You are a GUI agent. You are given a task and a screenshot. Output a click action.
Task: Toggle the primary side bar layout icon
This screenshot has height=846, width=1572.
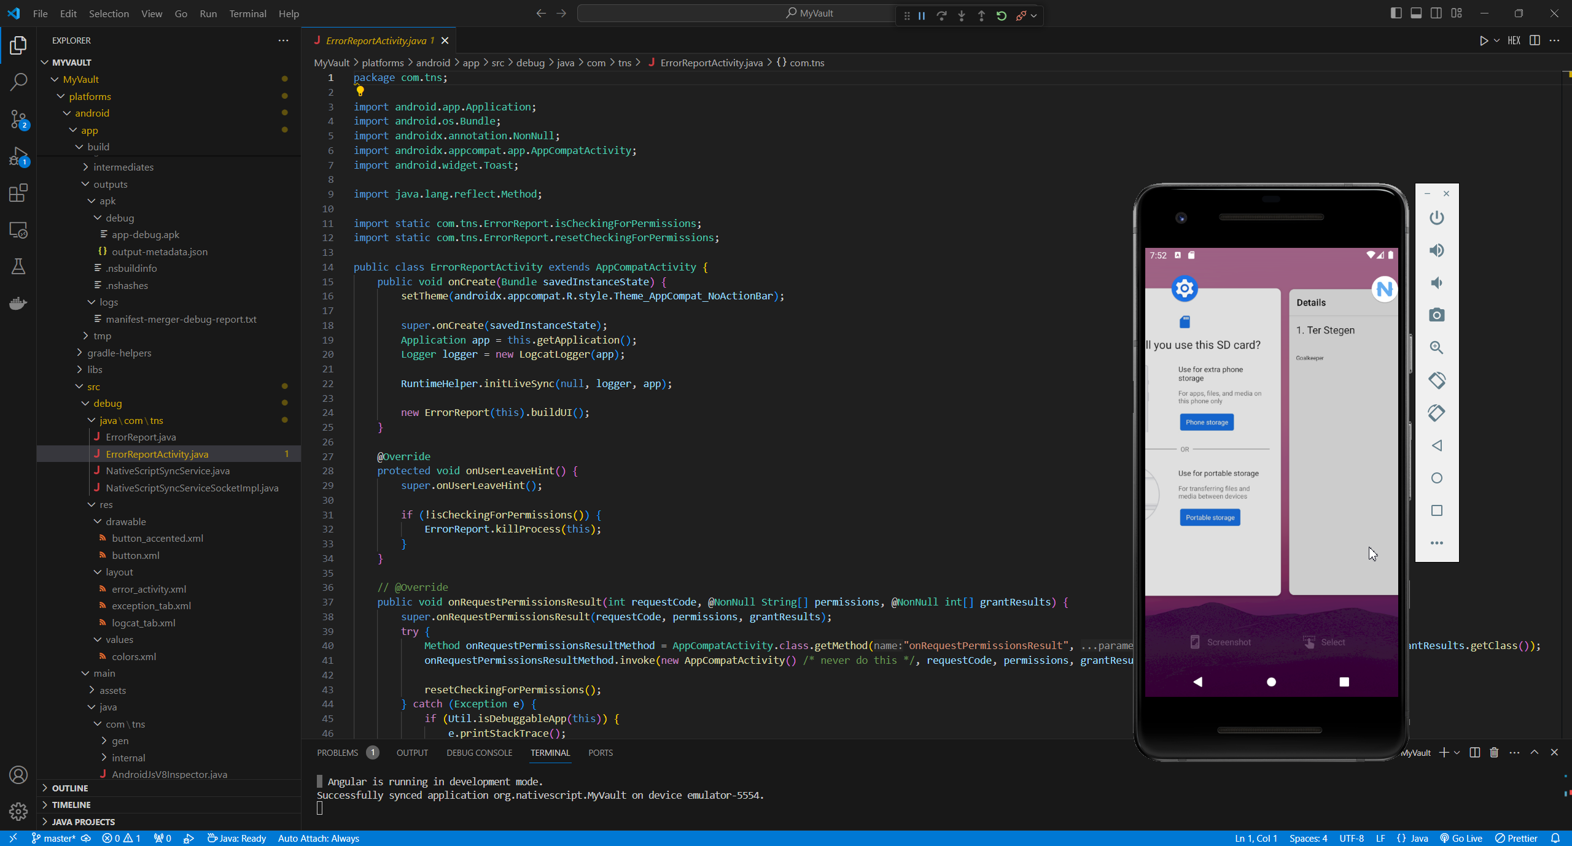point(1396,13)
